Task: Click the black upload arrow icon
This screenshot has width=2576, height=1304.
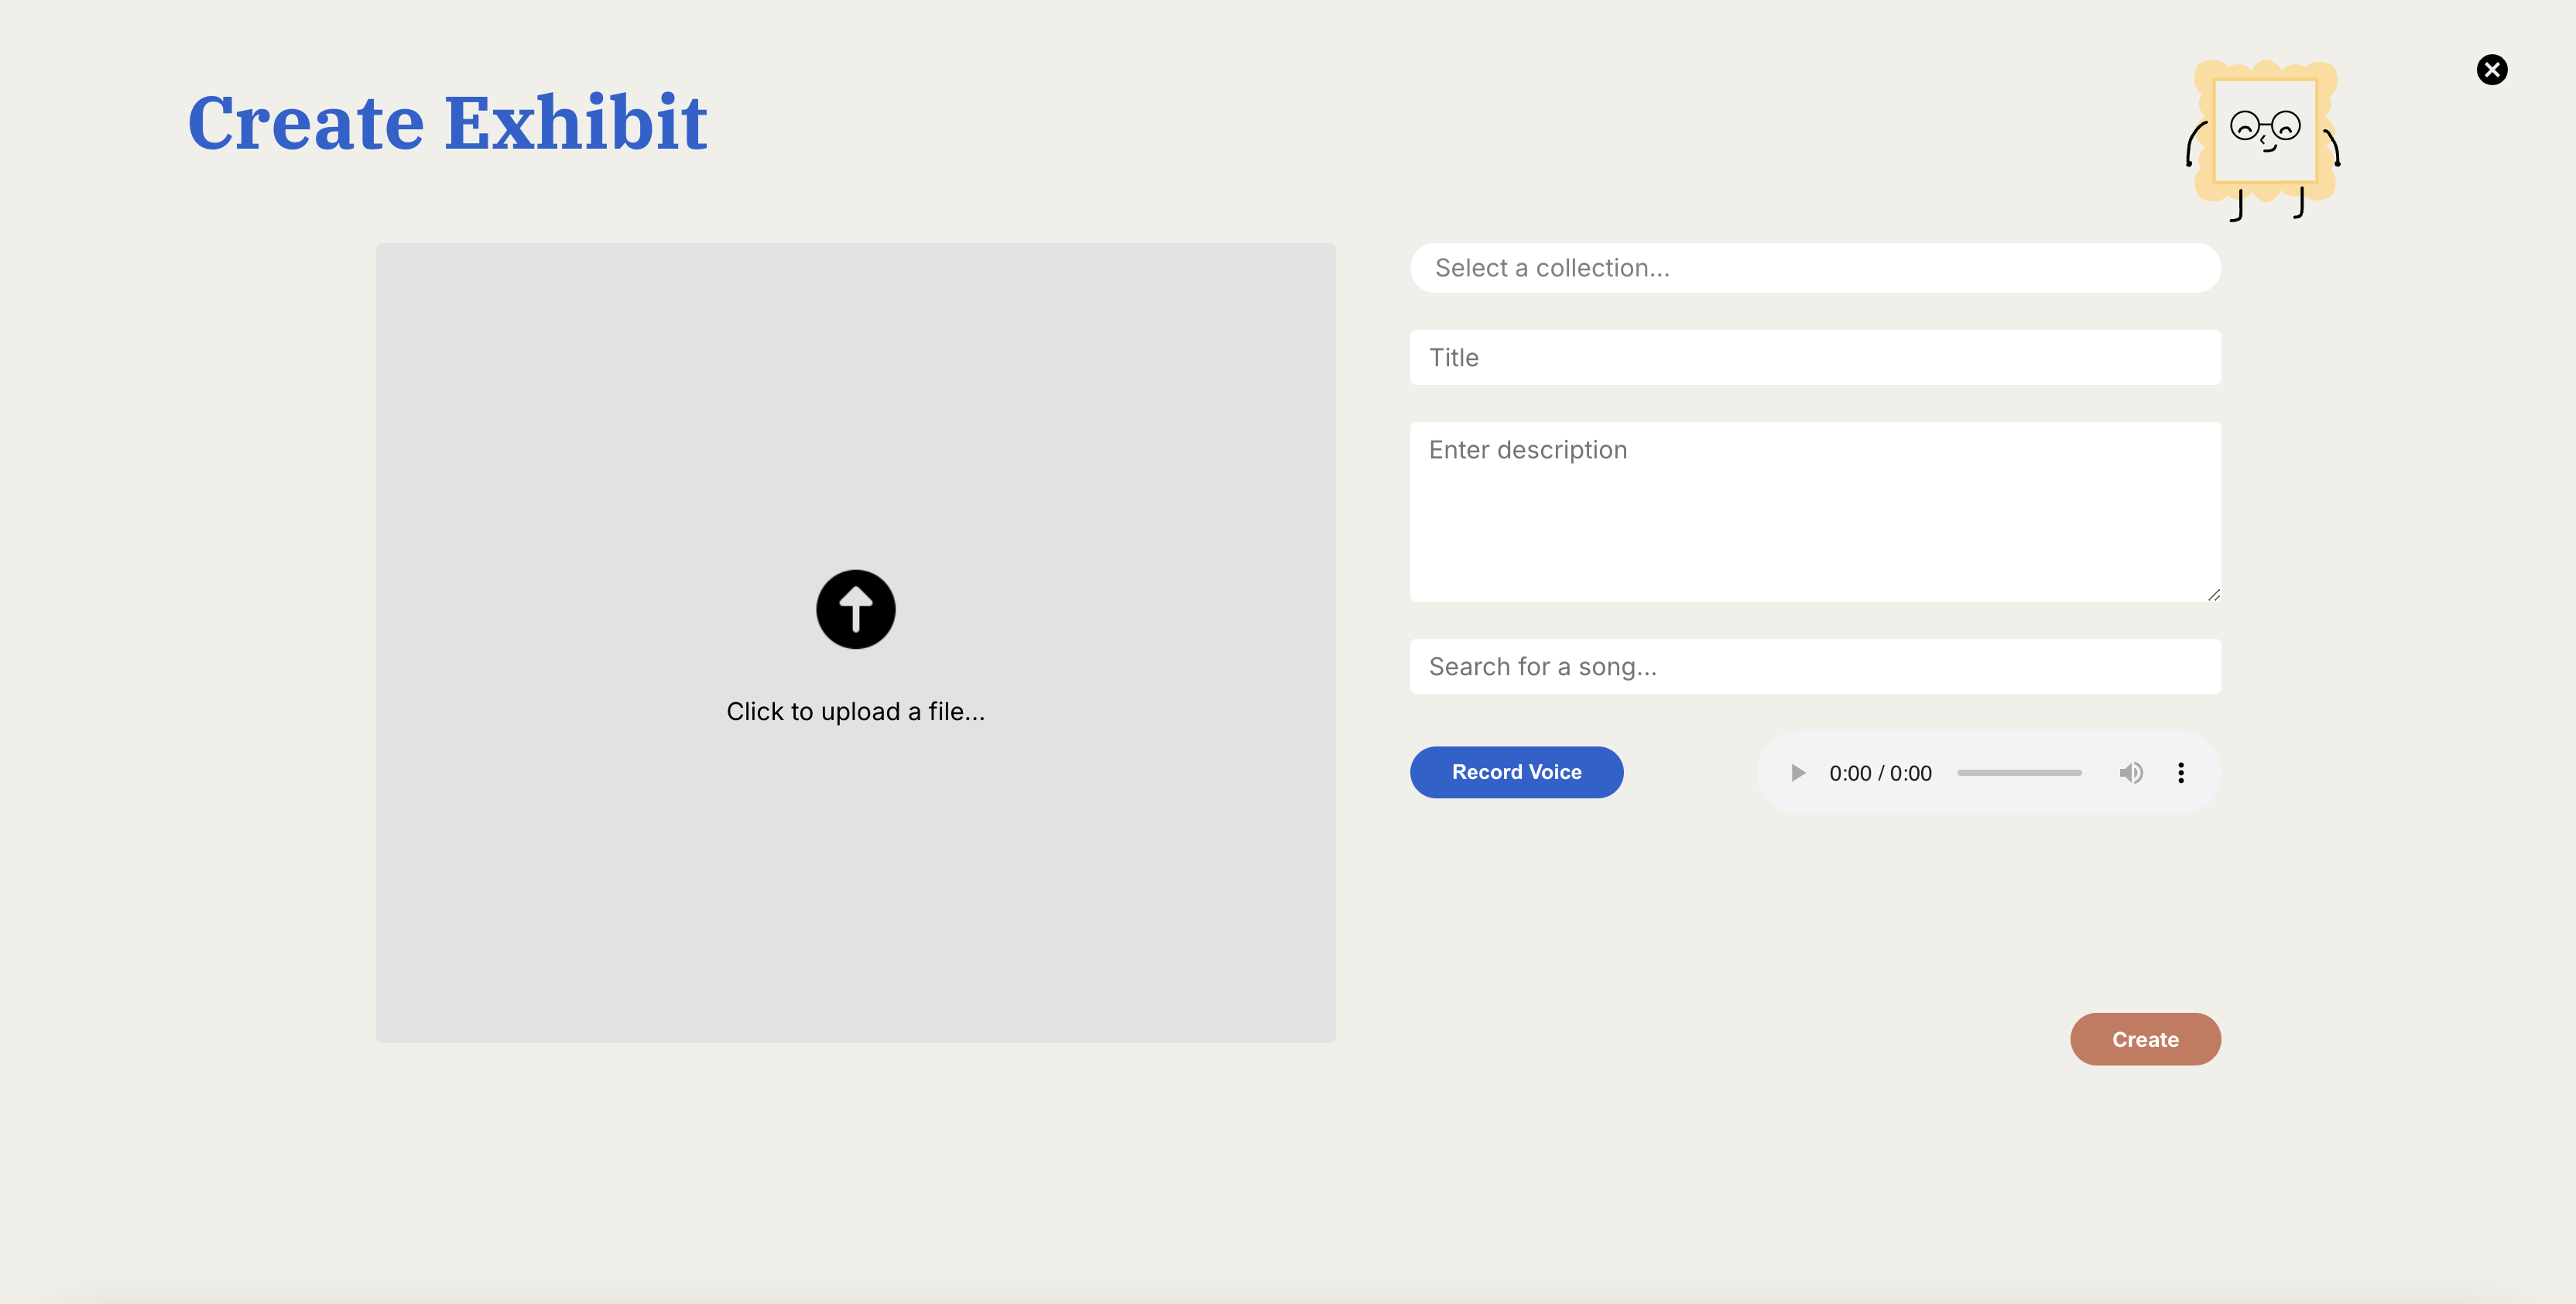Action: click(855, 609)
